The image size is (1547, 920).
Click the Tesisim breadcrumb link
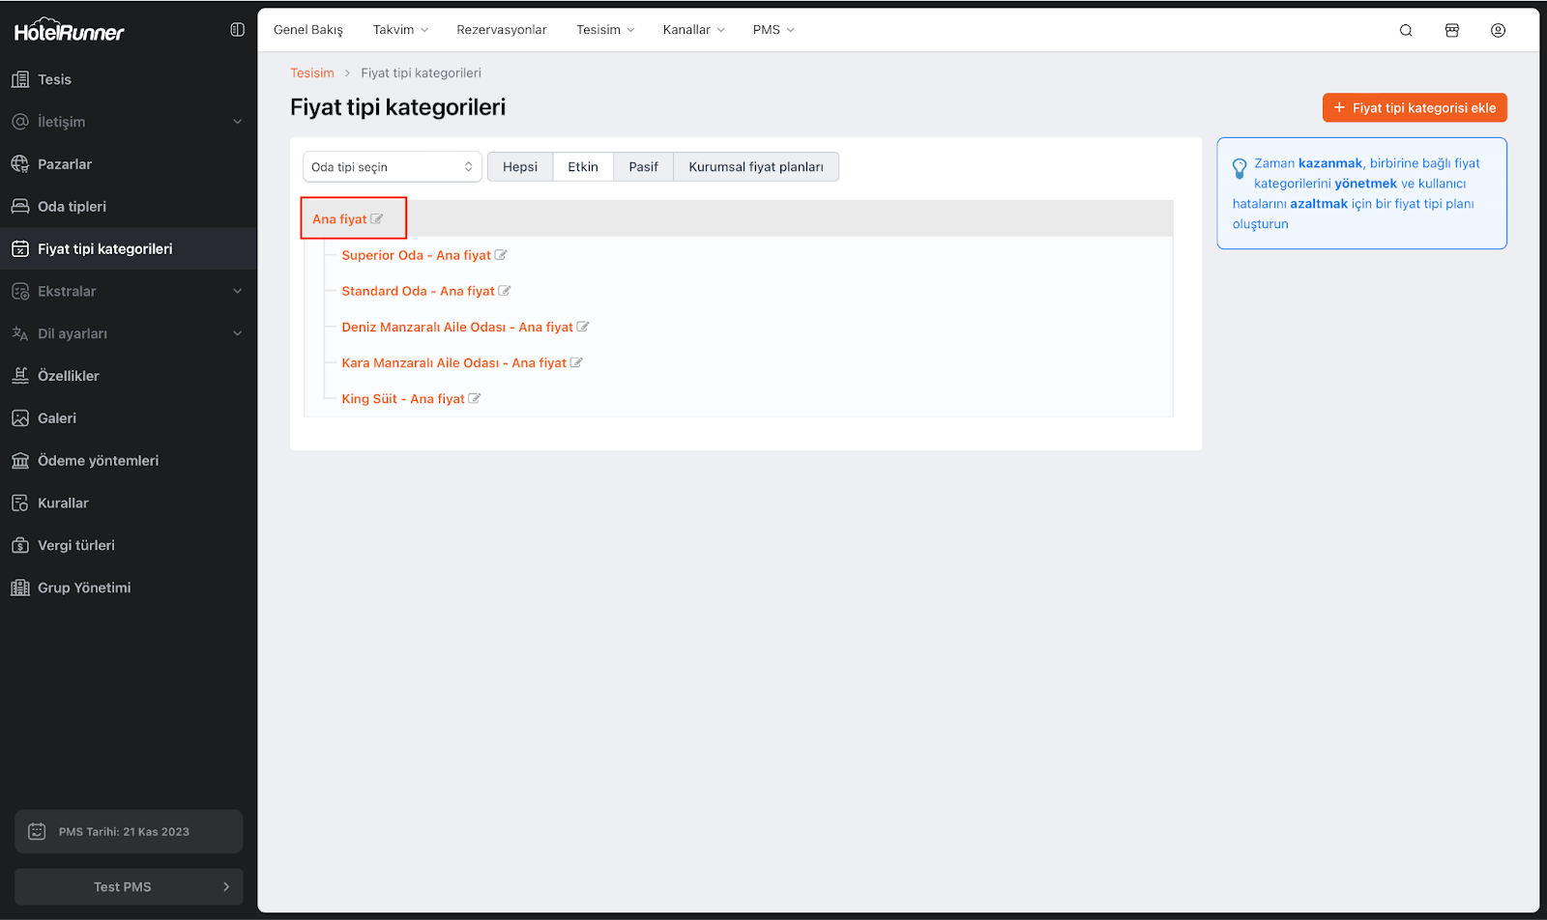coord(311,73)
